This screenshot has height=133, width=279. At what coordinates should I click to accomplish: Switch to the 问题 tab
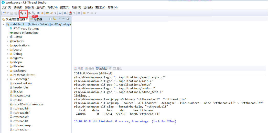click(79, 68)
